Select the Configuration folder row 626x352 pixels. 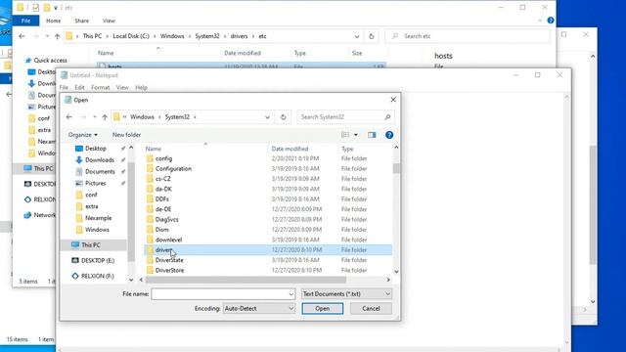tap(268, 169)
